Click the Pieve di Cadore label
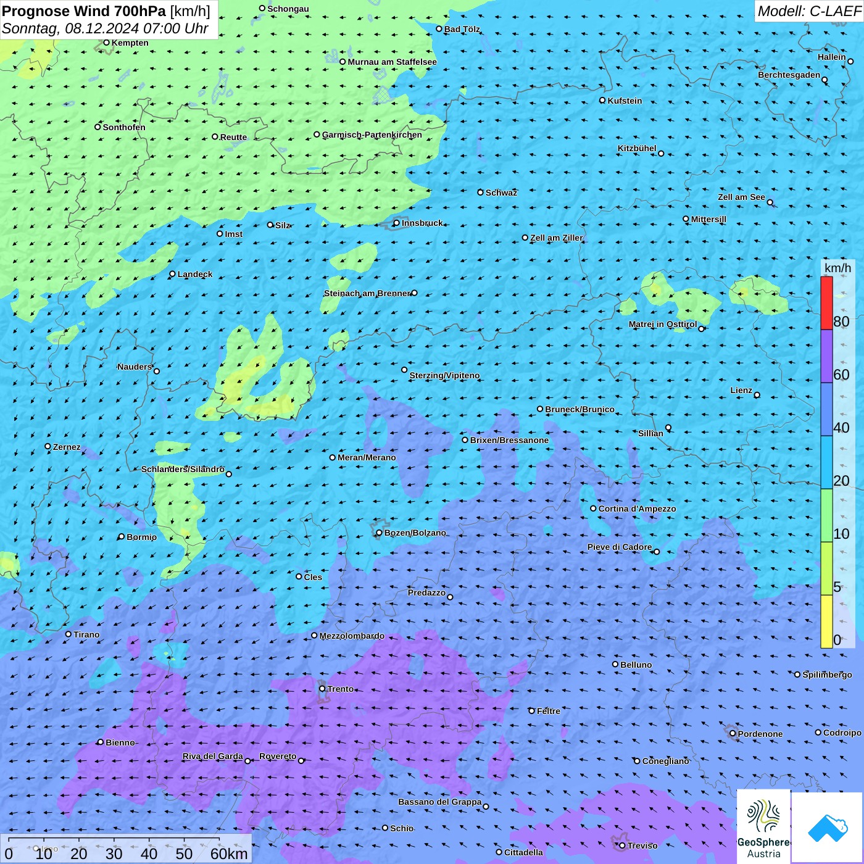Viewport: 864px width, 864px height. click(620, 547)
